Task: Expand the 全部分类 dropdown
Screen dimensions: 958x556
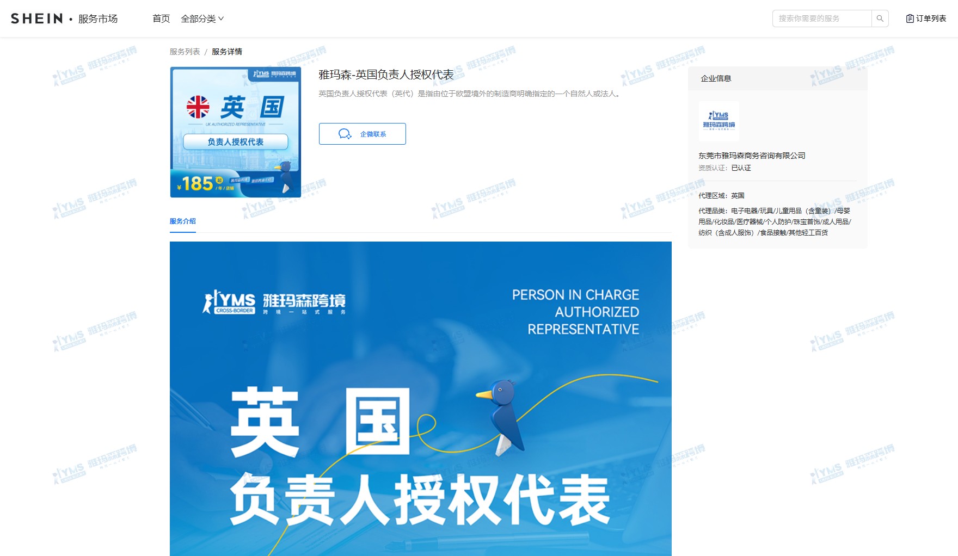Action: tap(198, 18)
